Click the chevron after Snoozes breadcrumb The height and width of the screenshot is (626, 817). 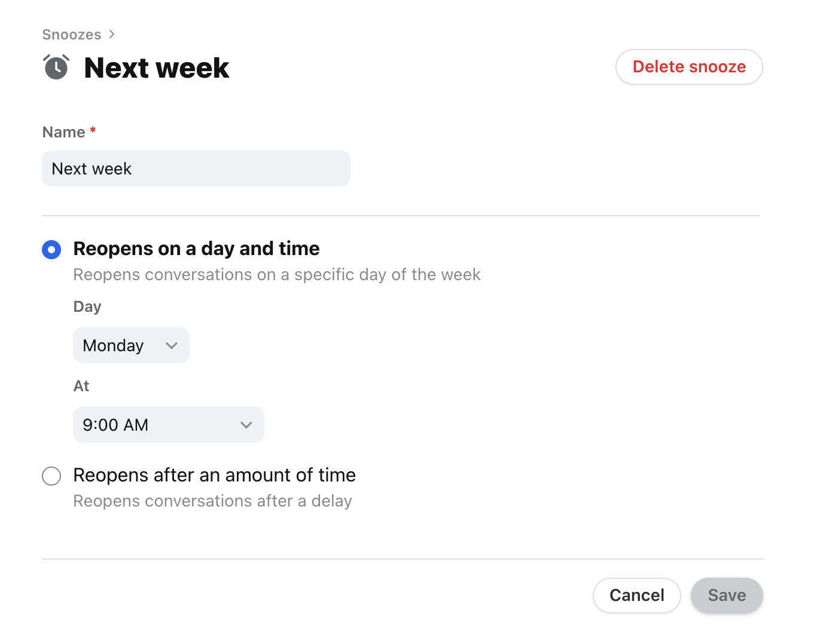coord(111,34)
